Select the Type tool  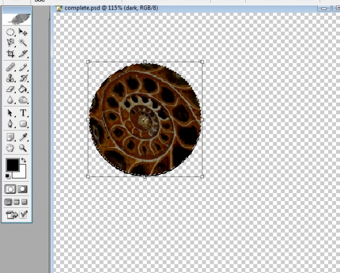click(x=23, y=113)
